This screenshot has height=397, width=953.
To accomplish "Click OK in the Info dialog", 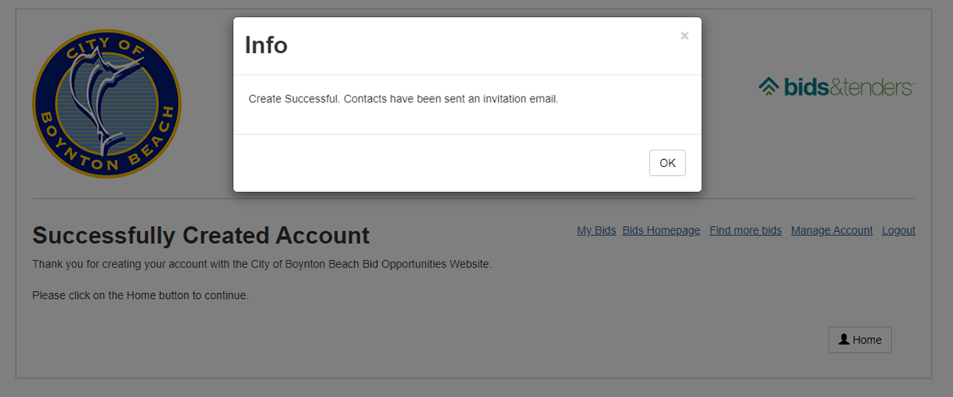I will click(668, 163).
